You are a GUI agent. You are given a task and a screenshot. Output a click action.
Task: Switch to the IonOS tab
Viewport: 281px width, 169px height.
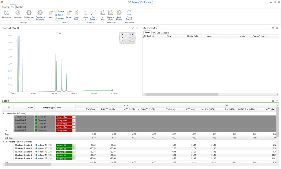(x=5, y=7)
